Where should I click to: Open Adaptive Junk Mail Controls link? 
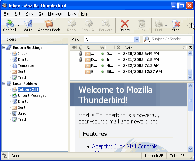coord(125,146)
